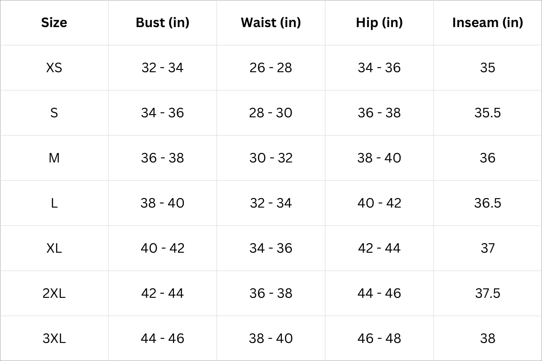Select waist value 28 - 30

[x=271, y=113]
